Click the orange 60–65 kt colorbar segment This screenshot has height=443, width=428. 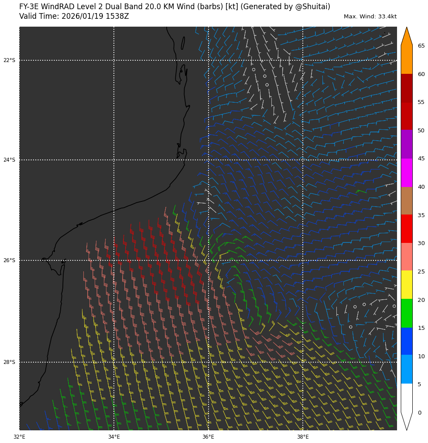click(406, 60)
